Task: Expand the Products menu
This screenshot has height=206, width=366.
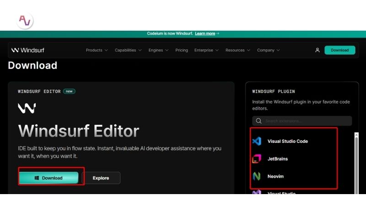Action: tap(97, 50)
